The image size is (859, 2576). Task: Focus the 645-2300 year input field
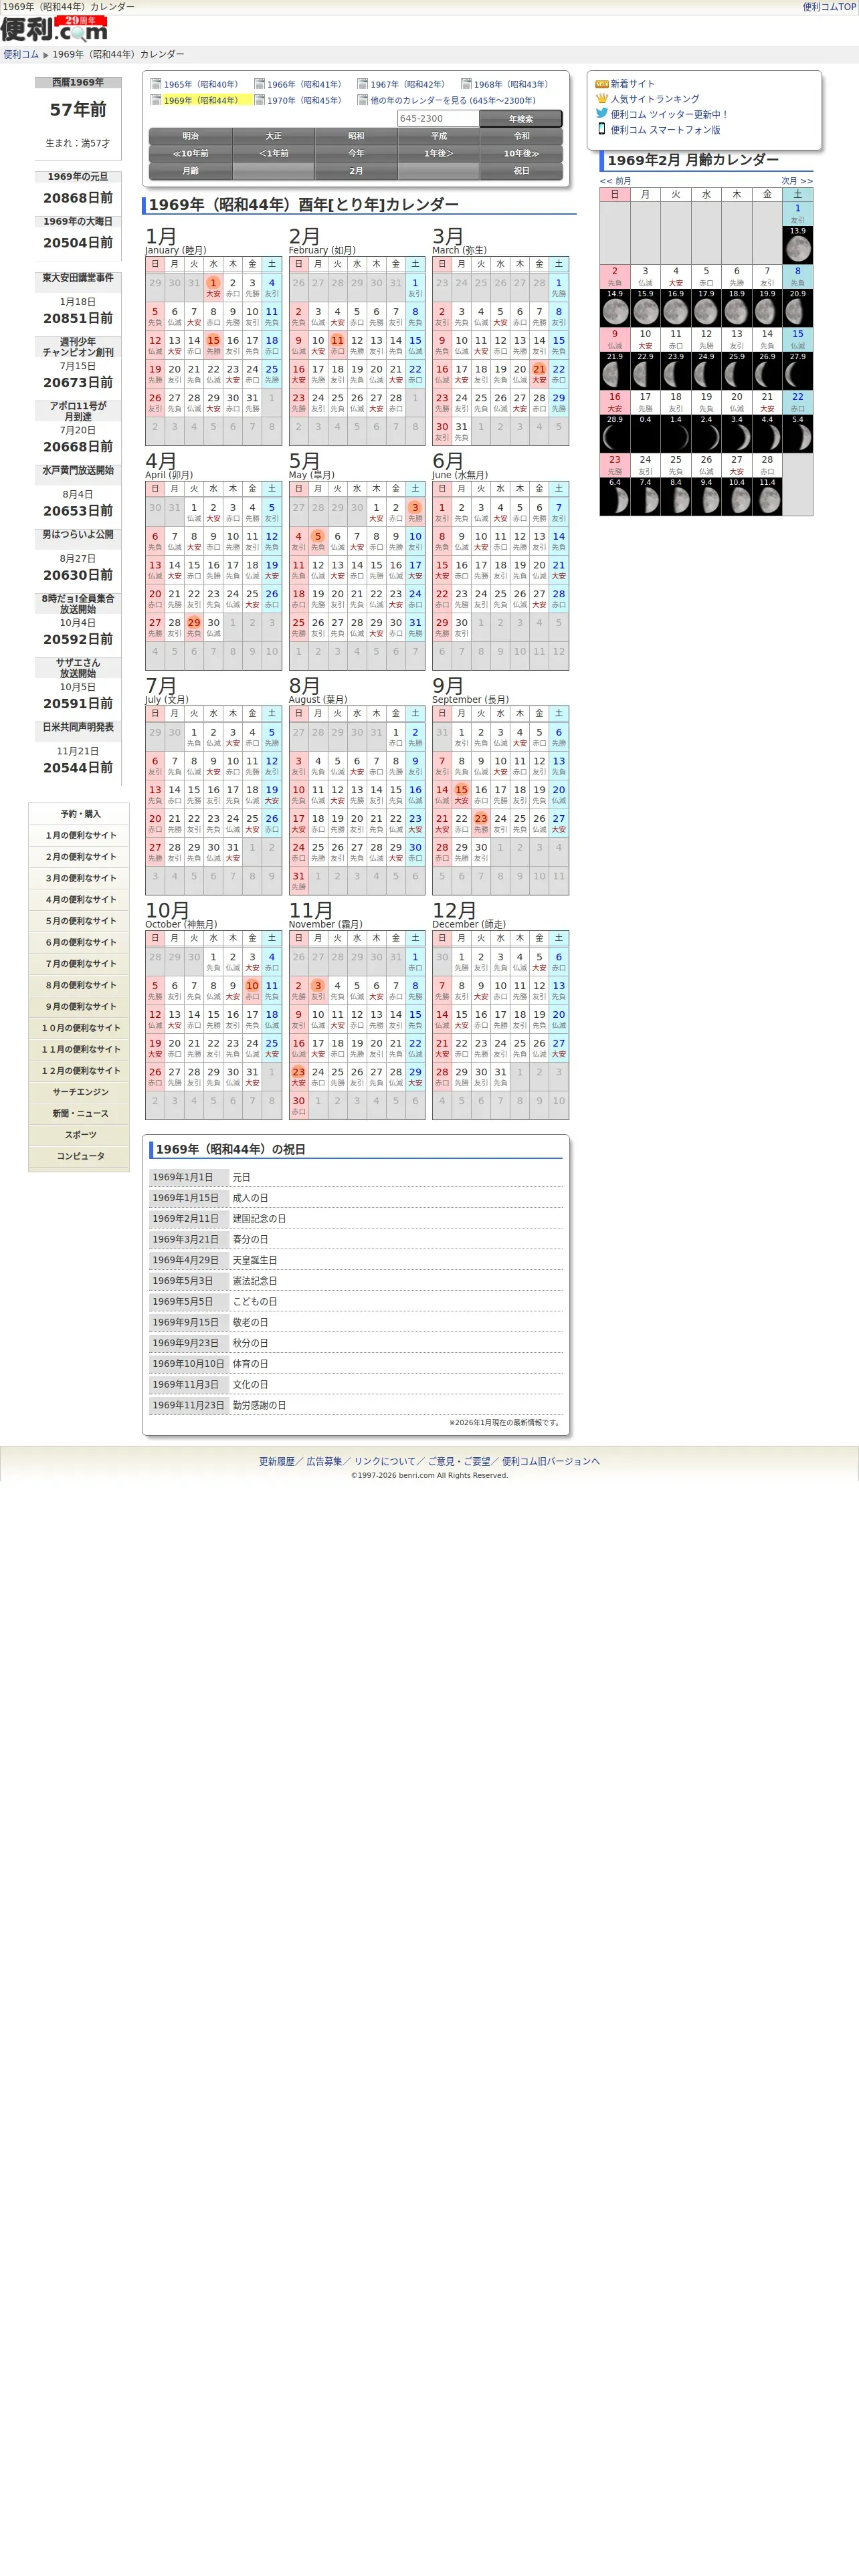pos(438,118)
